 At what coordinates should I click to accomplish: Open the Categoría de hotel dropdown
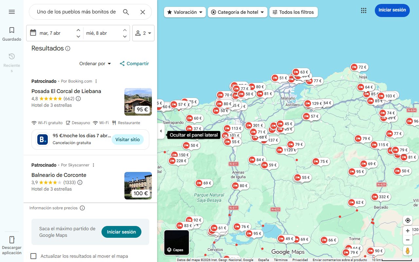(237, 12)
